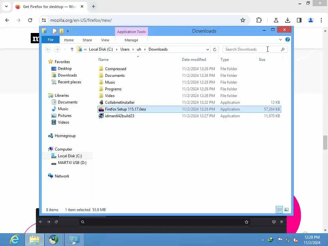Expand the Explorer ribbon with the chevron
This screenshot has height=246, width=328.
(x=280, y=39)
